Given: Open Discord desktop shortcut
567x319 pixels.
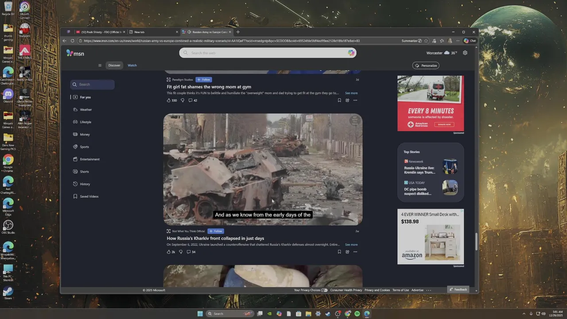Looking at the screenshot, I should (8, 96).
